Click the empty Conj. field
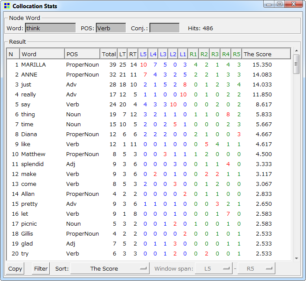 coord(164,28)
